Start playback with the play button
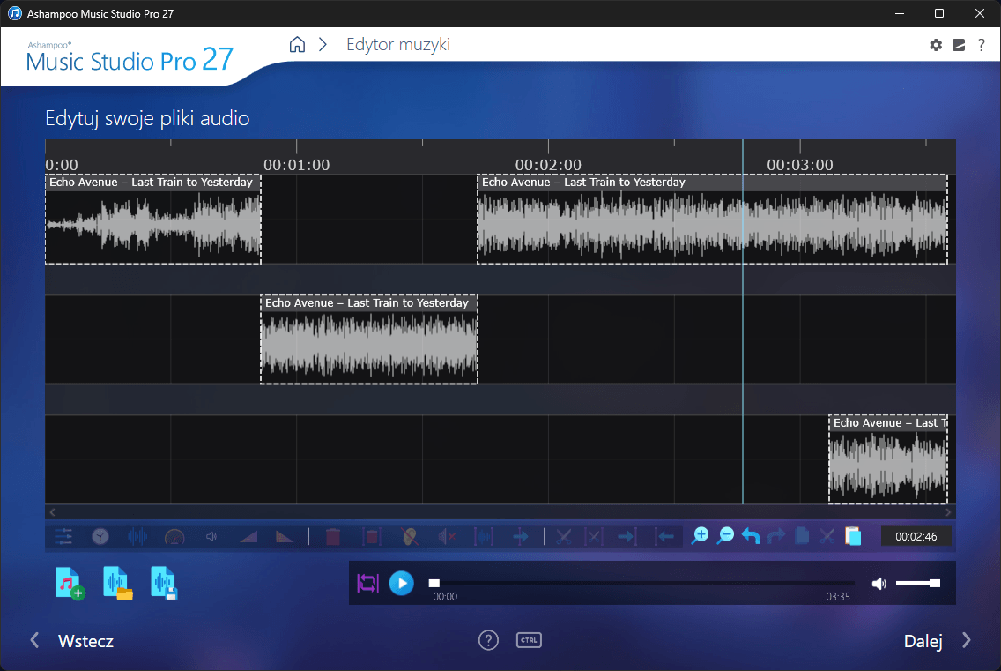This screenshot has height=671, width=1001. click(402, 583)
